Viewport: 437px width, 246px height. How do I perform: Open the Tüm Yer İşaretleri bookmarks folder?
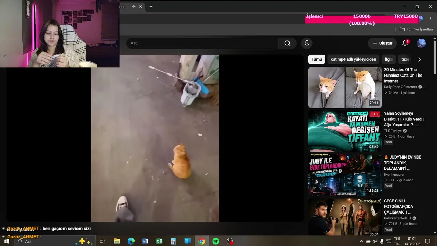click(416, 29)
